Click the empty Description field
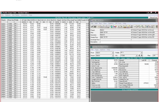Image resolution: width=160 pixels, height=102 pixels. pos(129,42)
